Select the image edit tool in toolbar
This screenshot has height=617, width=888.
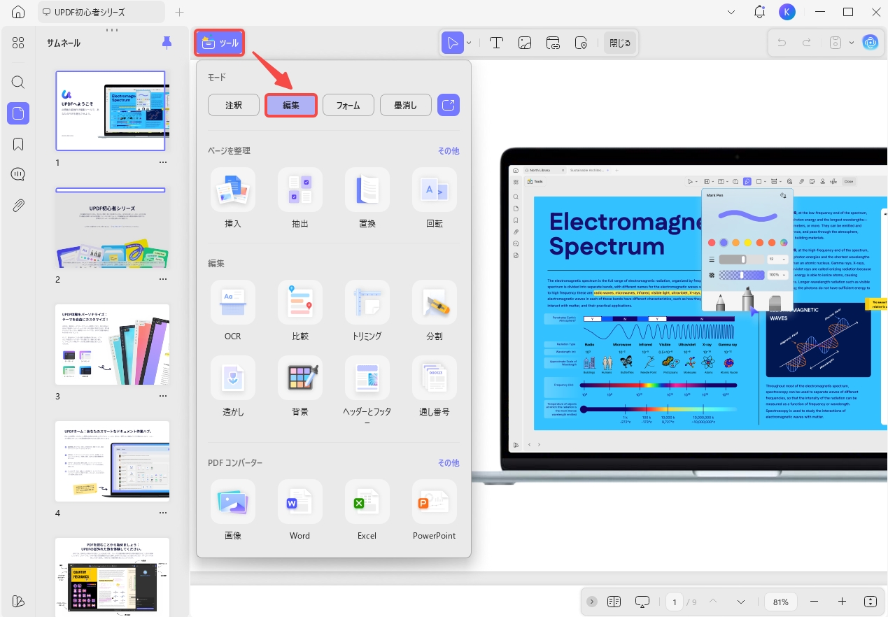point(525,43)
